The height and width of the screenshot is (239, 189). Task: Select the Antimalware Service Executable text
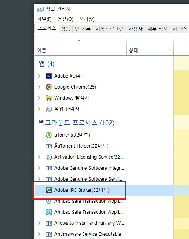coord(88,234)
